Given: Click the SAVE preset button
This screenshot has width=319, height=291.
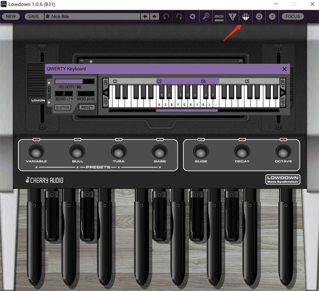Looking at the screenshot, I should 34,16.
